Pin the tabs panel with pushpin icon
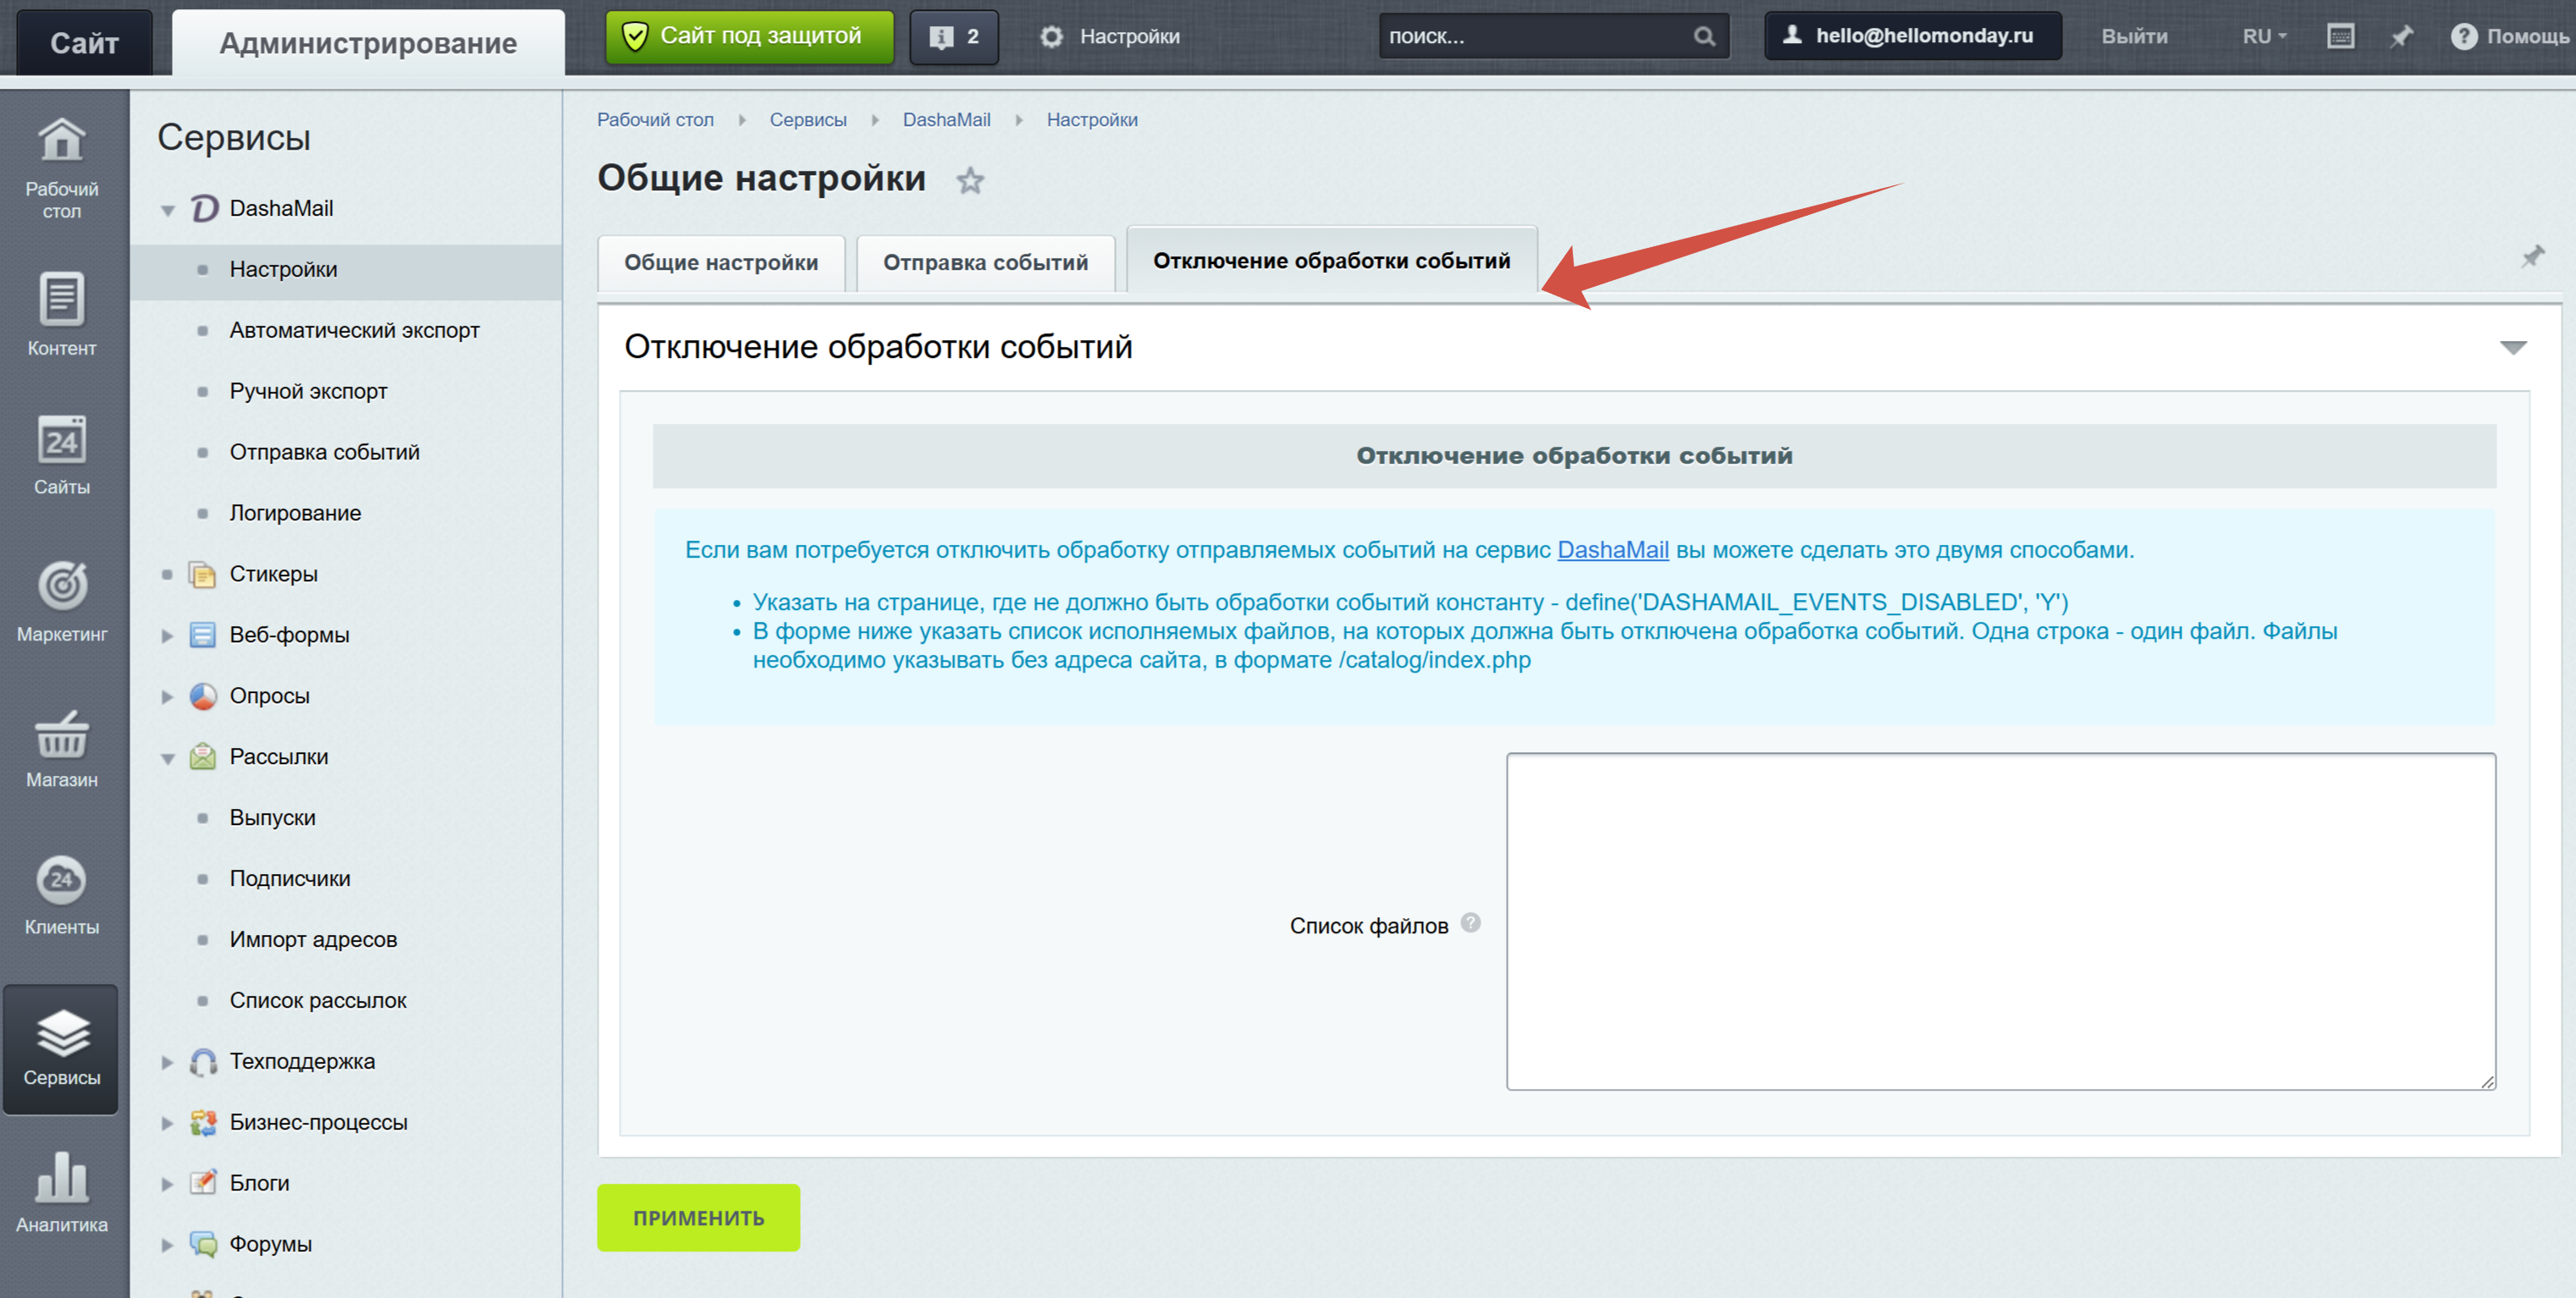Image resolution: width=2576 pixels, height=1298 pixels. 2531,256
